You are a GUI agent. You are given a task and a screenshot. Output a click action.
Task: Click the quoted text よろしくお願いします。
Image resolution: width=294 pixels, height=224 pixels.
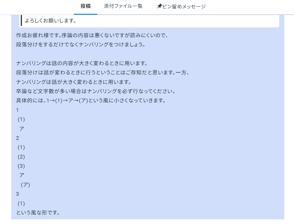click(50, 20)
